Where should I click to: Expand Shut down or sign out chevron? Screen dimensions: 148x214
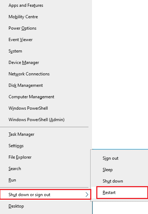87,195
